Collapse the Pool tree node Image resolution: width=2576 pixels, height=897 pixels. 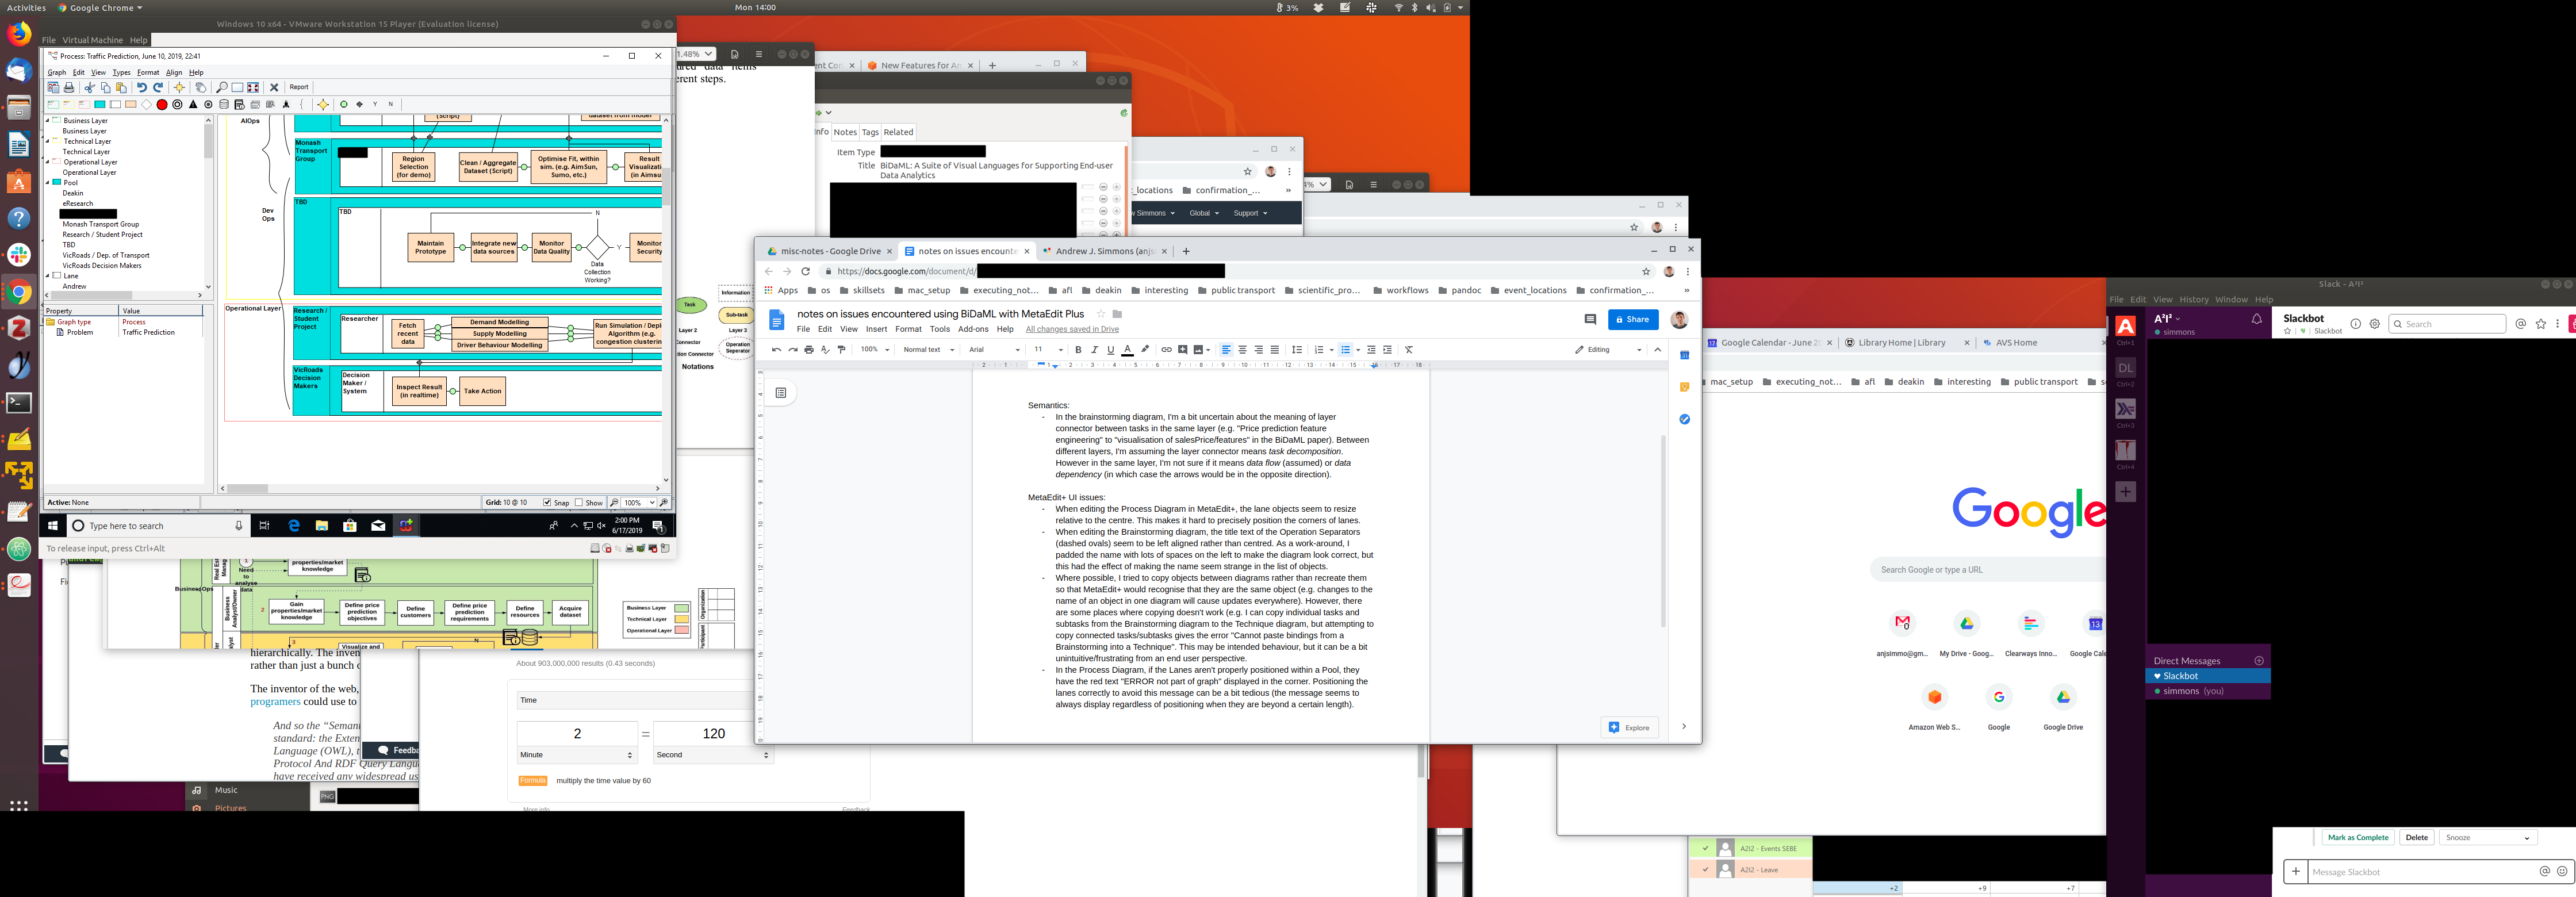pos(48,183)
